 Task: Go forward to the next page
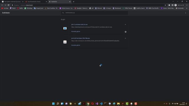[x=5, y=5]
